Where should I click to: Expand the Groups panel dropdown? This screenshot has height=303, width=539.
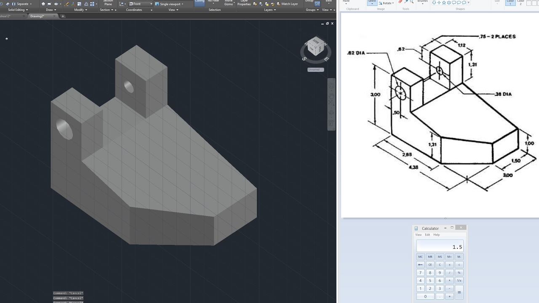pos(312,10)
